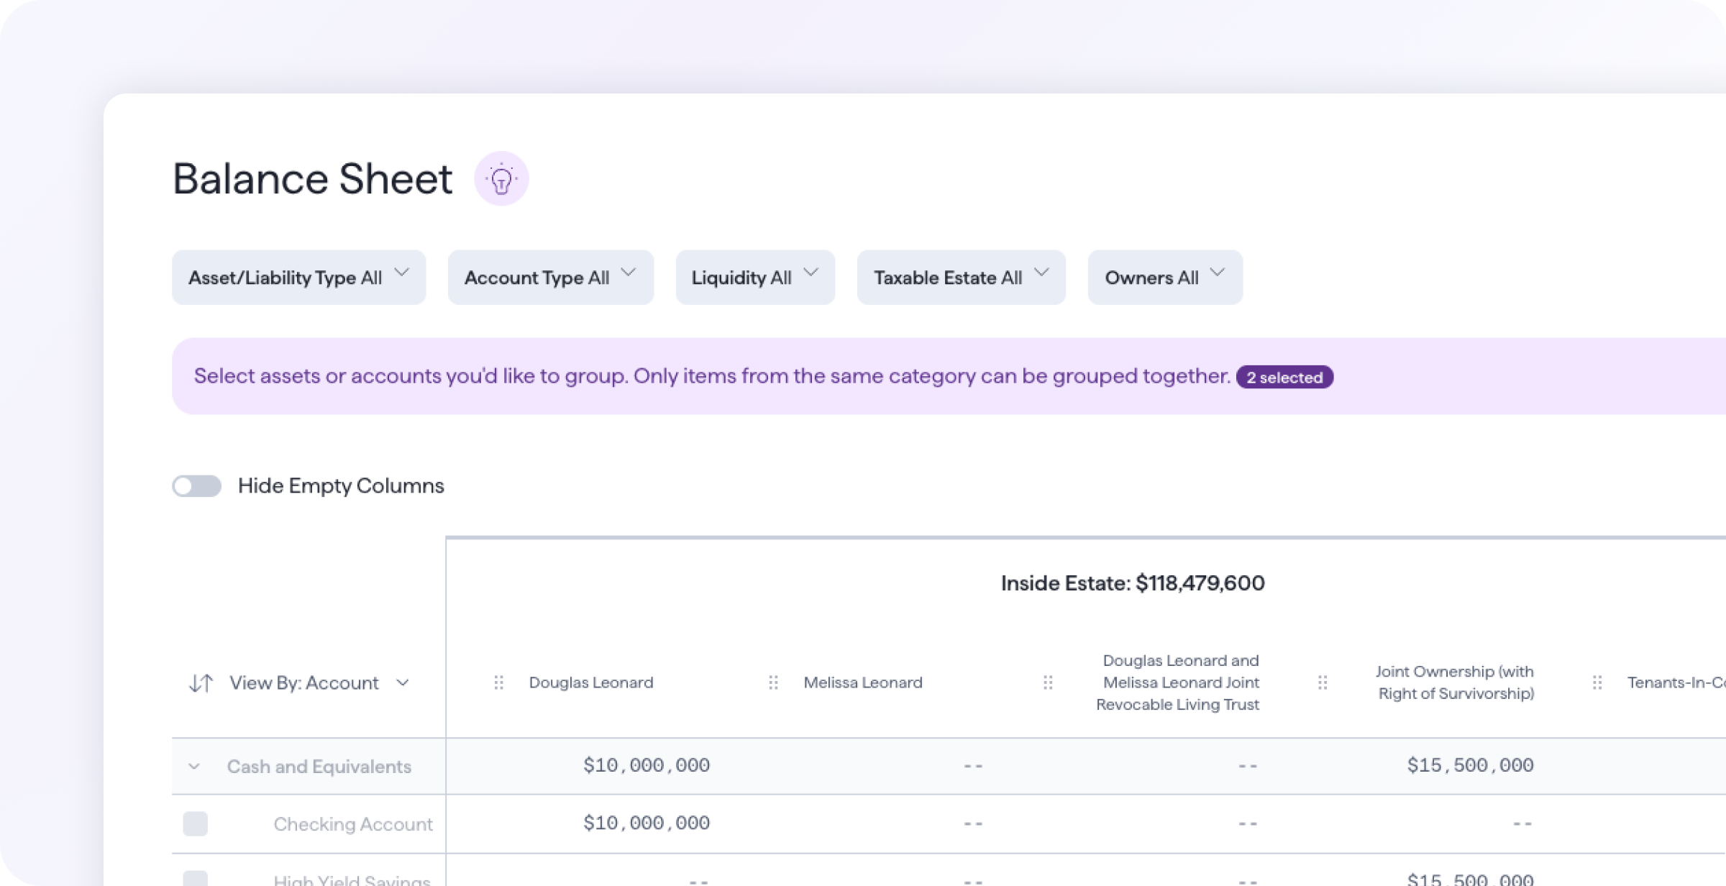Click drag handle for Joint Revocable Living Trust
Screen dimensions: 1726x886
click(1048, 682)
